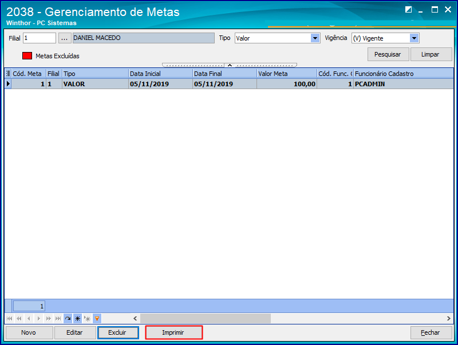Click the refresh curved arrow icon
This screenshot has height=345, width=458.
(68, 319)
